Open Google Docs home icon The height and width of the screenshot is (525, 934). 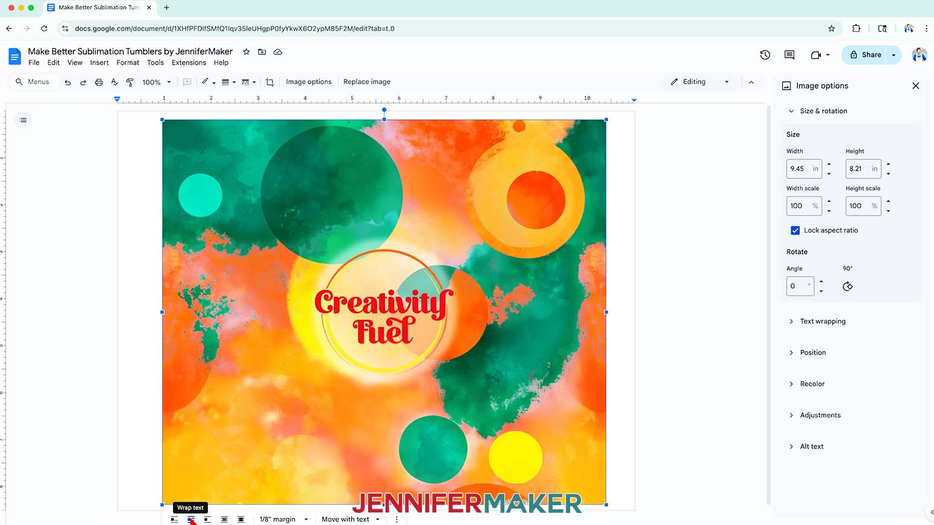tap(14, 57)
